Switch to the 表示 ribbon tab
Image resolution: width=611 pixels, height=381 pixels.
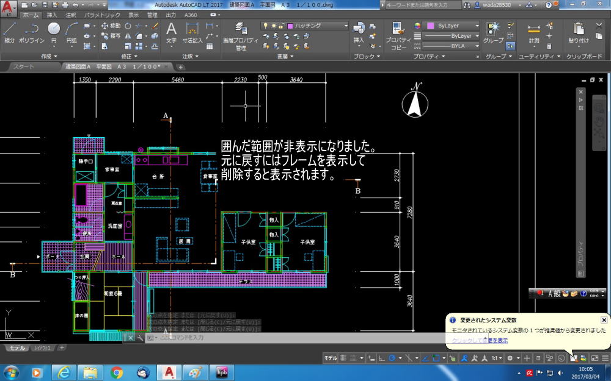[x=133, y=15]
